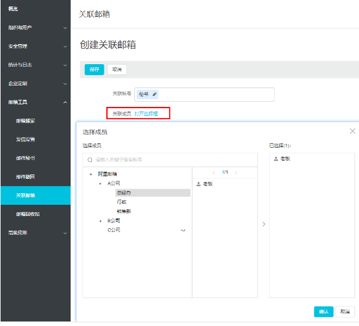Collapse the 阿里邮箱 tree node
This screenshot has height=326, width=359.
click(91, 174)
